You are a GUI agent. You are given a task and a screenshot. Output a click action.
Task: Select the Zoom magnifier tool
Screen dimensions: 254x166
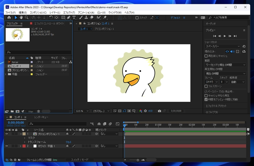tap(27, 18)
